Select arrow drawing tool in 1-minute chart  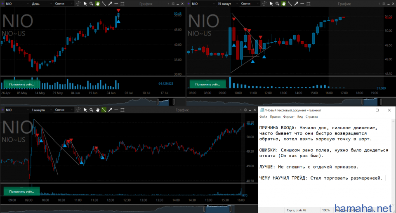(110, 110)
